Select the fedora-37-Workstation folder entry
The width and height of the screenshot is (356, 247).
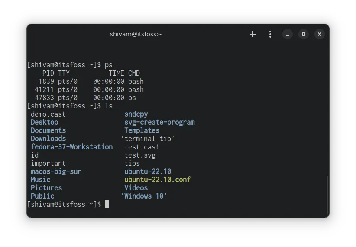pos(71,147)
